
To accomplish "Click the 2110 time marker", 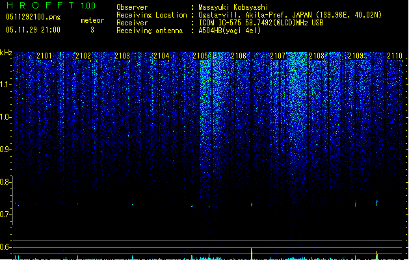I will click(395, 56).
